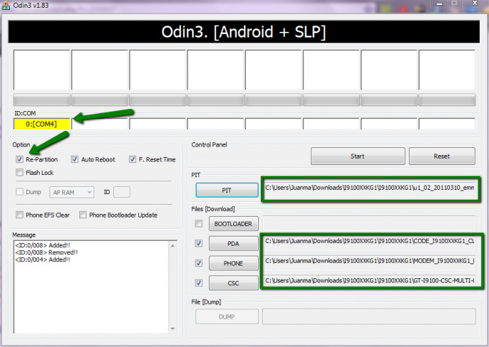
Task: Uncheck the checkbox beside PDA
Action: [x=198, y=244]
